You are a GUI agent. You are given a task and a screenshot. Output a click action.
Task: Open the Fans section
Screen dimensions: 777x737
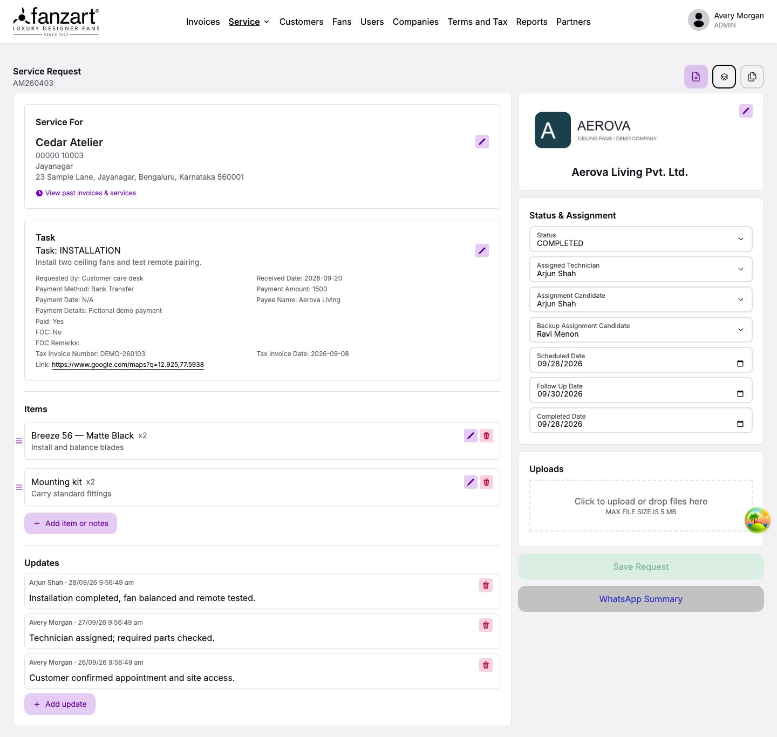tap(342, 22)
